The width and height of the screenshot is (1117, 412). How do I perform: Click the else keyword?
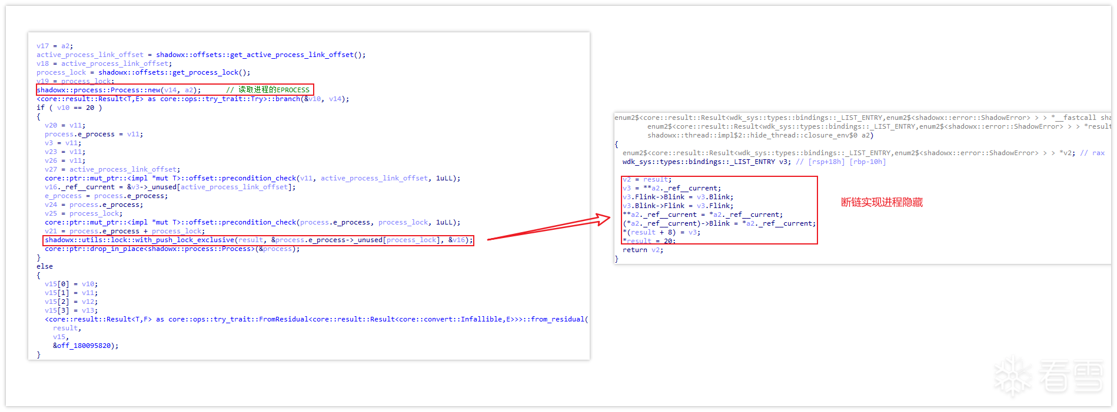[45, 266]
